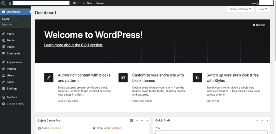Move Quick Draft widget down
The image size is (276, 134).
point(262,120)
